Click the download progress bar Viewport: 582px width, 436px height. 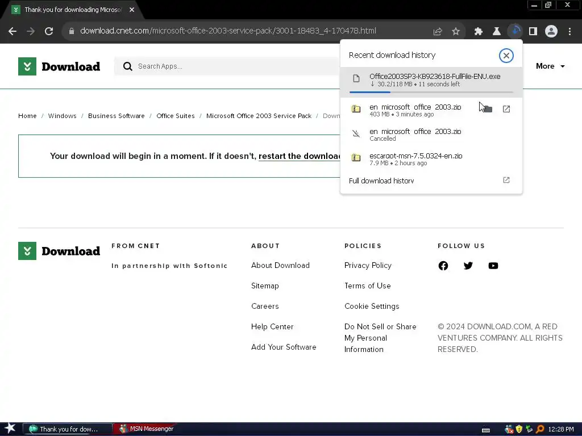pyautogui.click(x=431, y=92)
